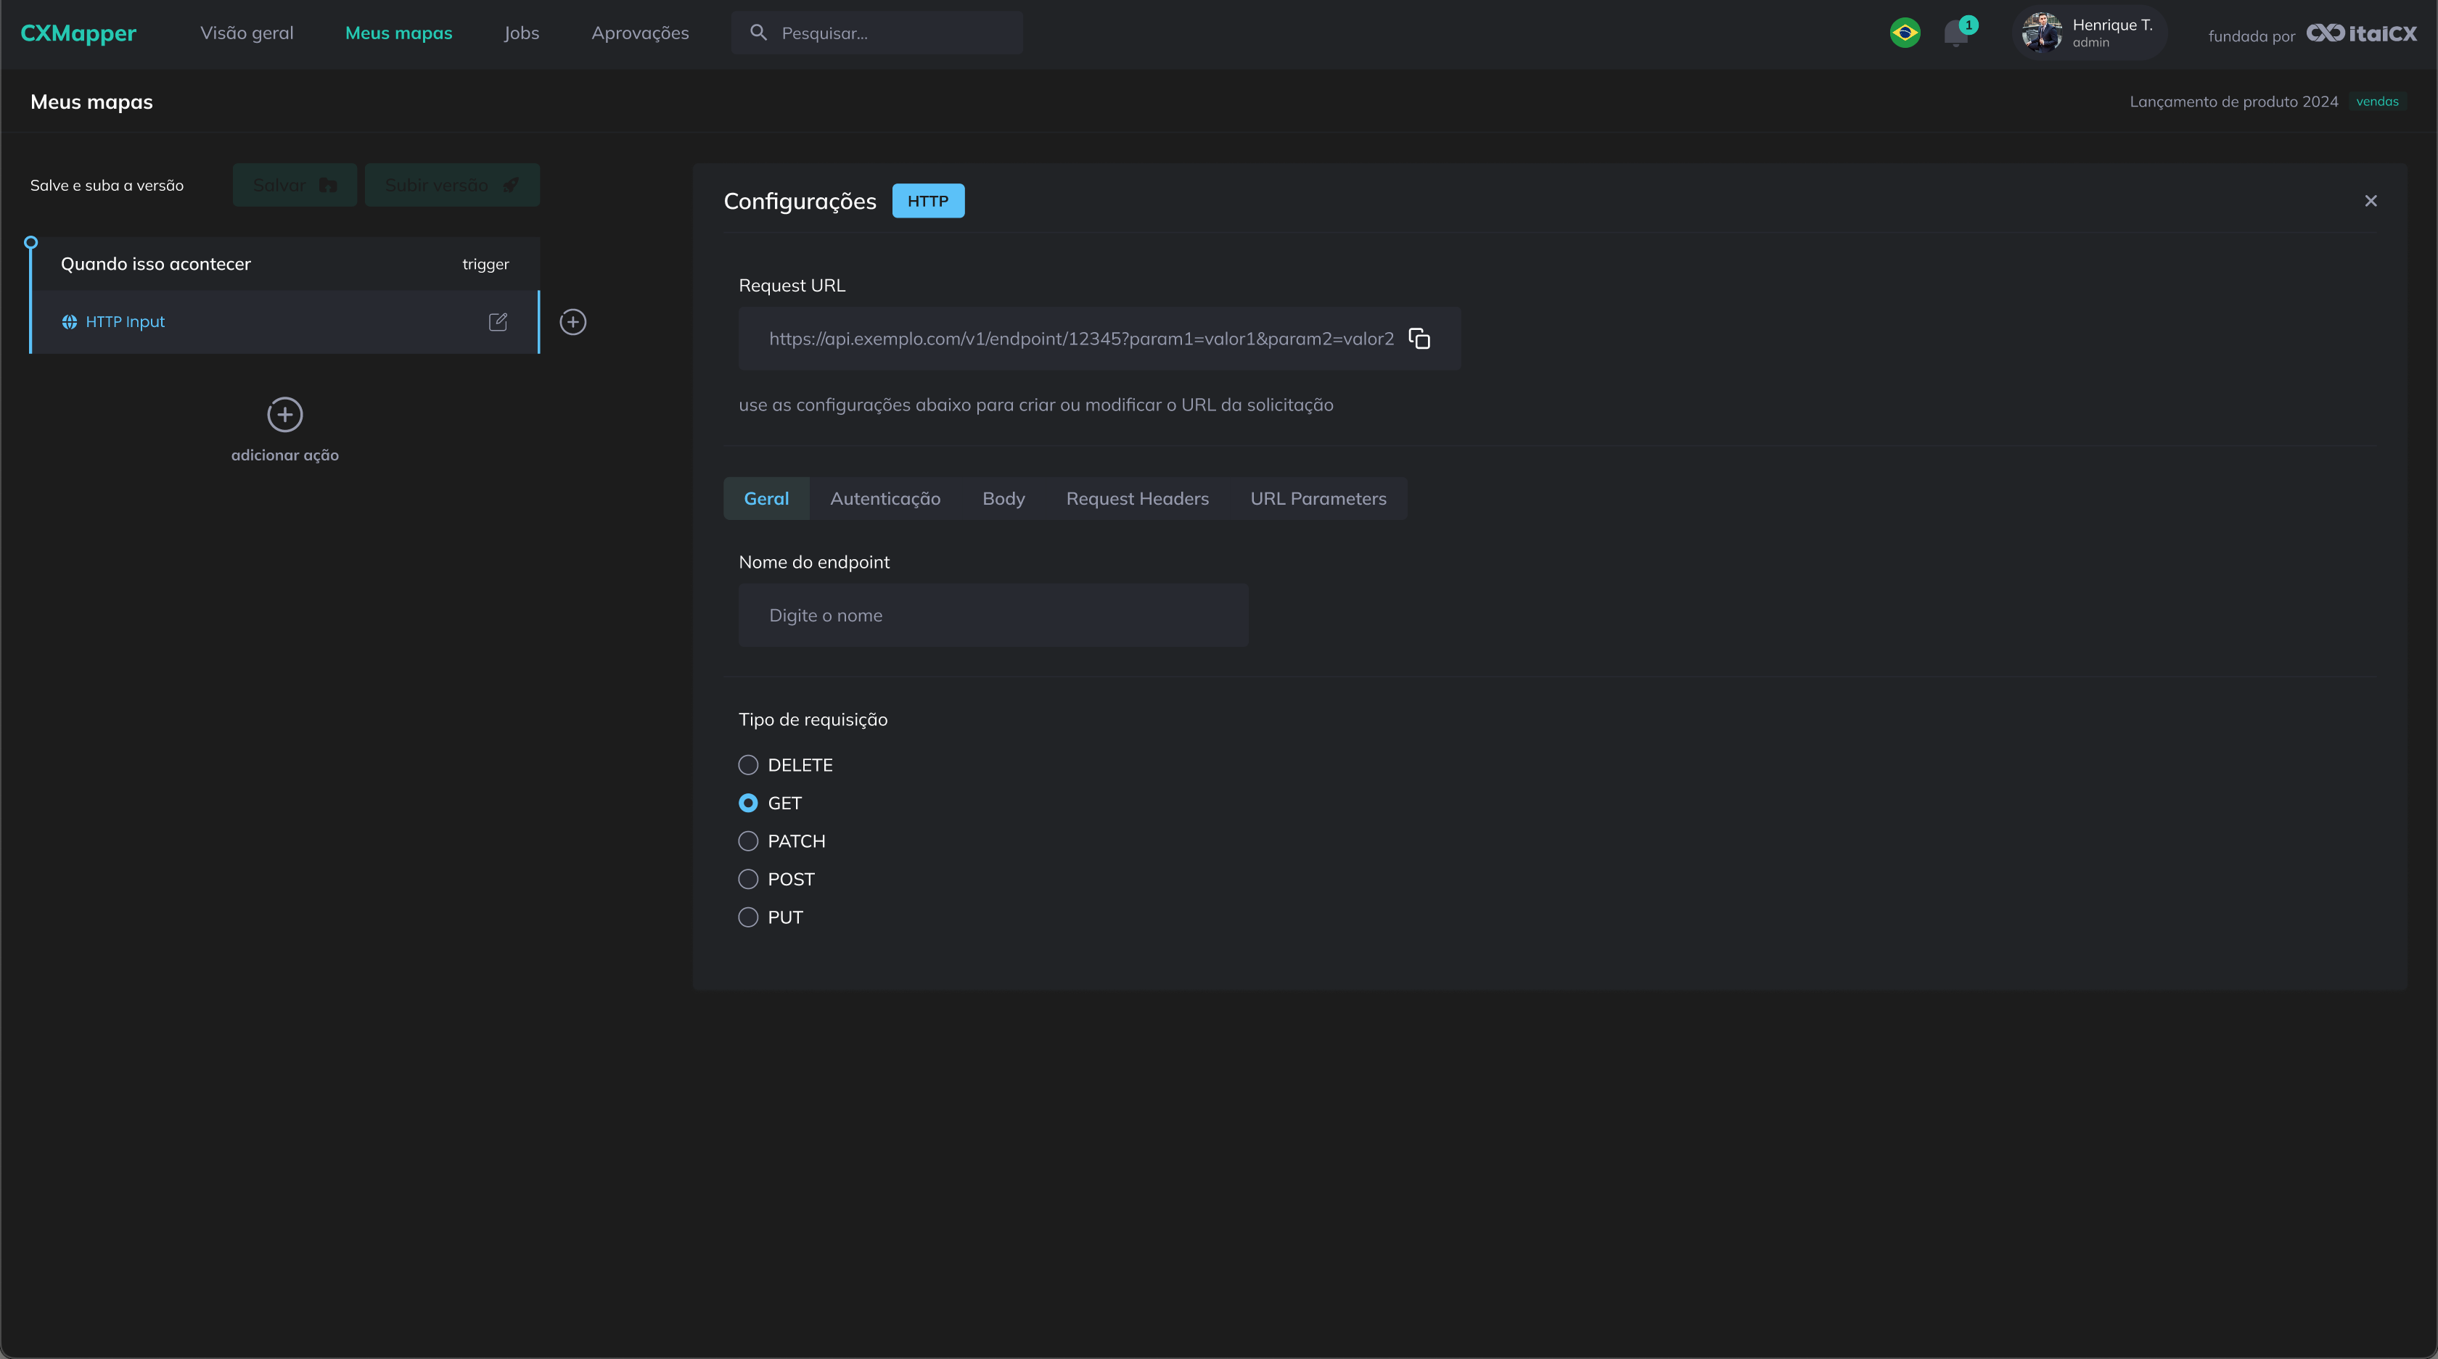Viewport: 2438px width, 1359px height.
Task: Go to Aprovações in top navigation
Action: coord(640,33)
